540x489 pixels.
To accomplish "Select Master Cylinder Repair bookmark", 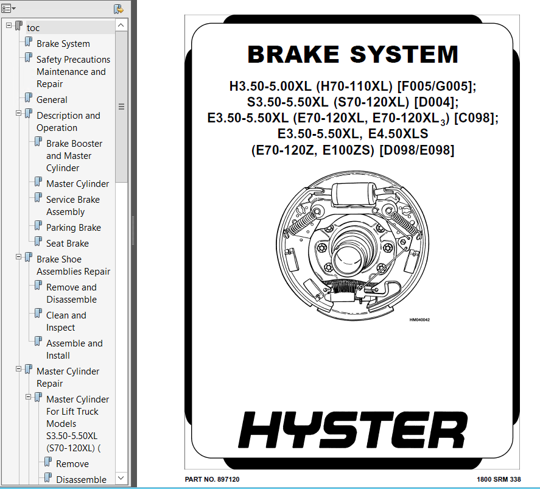I will [68, 378].
